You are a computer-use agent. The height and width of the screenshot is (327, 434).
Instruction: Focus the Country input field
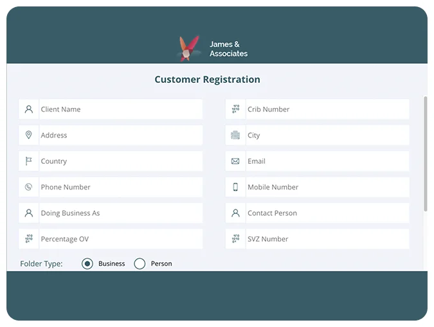tap(121, 161)
